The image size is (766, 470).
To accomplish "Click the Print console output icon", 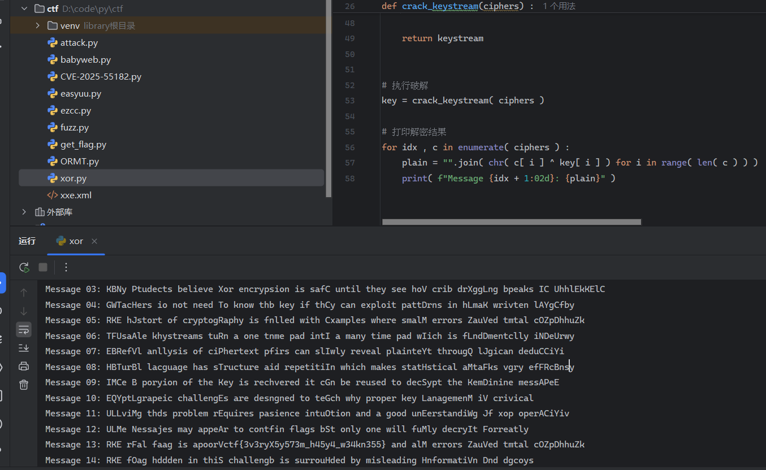I will coord(24,366).
